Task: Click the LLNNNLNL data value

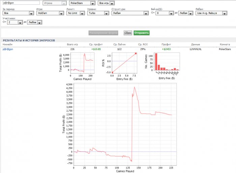Action: point(196,49)
